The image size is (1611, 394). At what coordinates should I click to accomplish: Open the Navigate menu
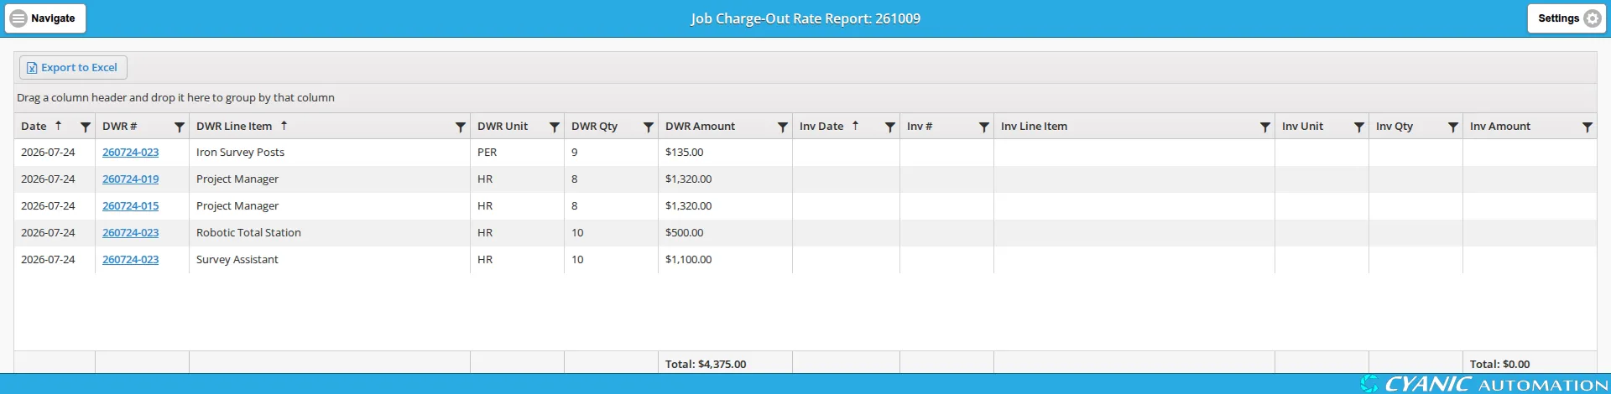coord(45,18)
